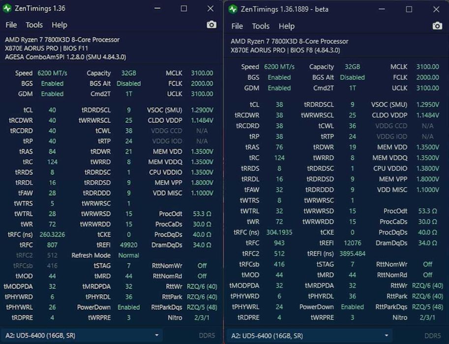Open Tools menu in ZenTimings 1.36 window

tap(34, 25)
